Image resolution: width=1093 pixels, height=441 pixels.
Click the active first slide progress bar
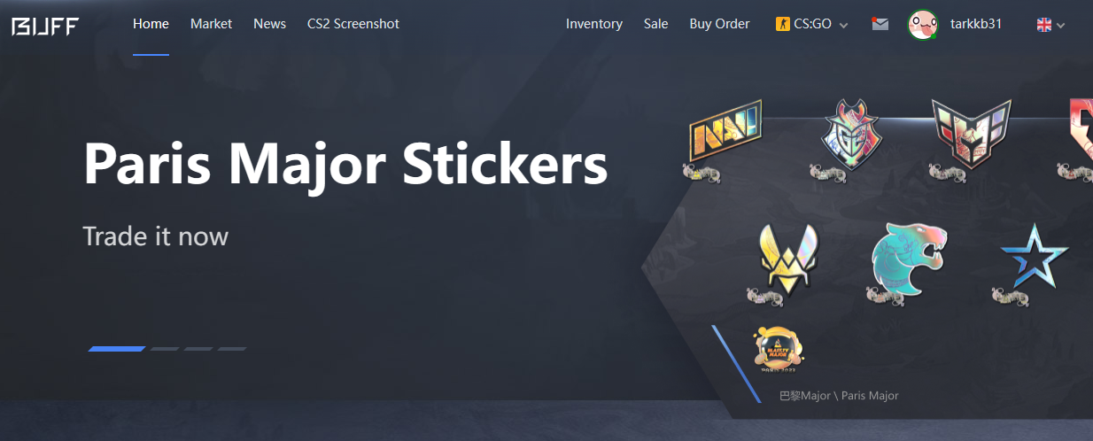pos(117,349)
